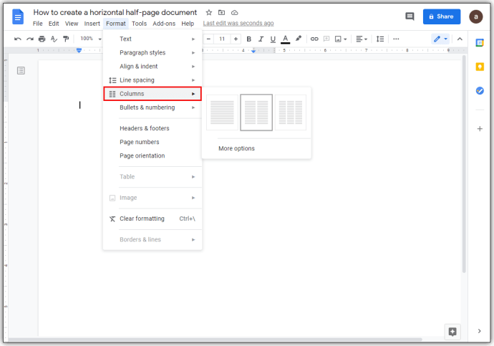Click the Paint format icon

click(x=66, y=39)
